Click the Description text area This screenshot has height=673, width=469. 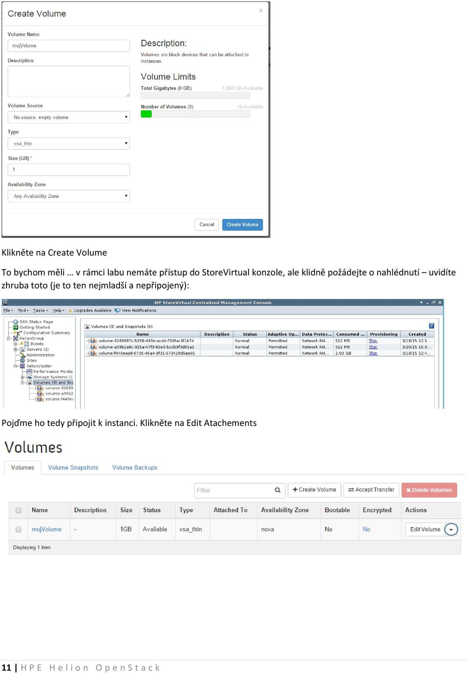click(x=69, y=82)
